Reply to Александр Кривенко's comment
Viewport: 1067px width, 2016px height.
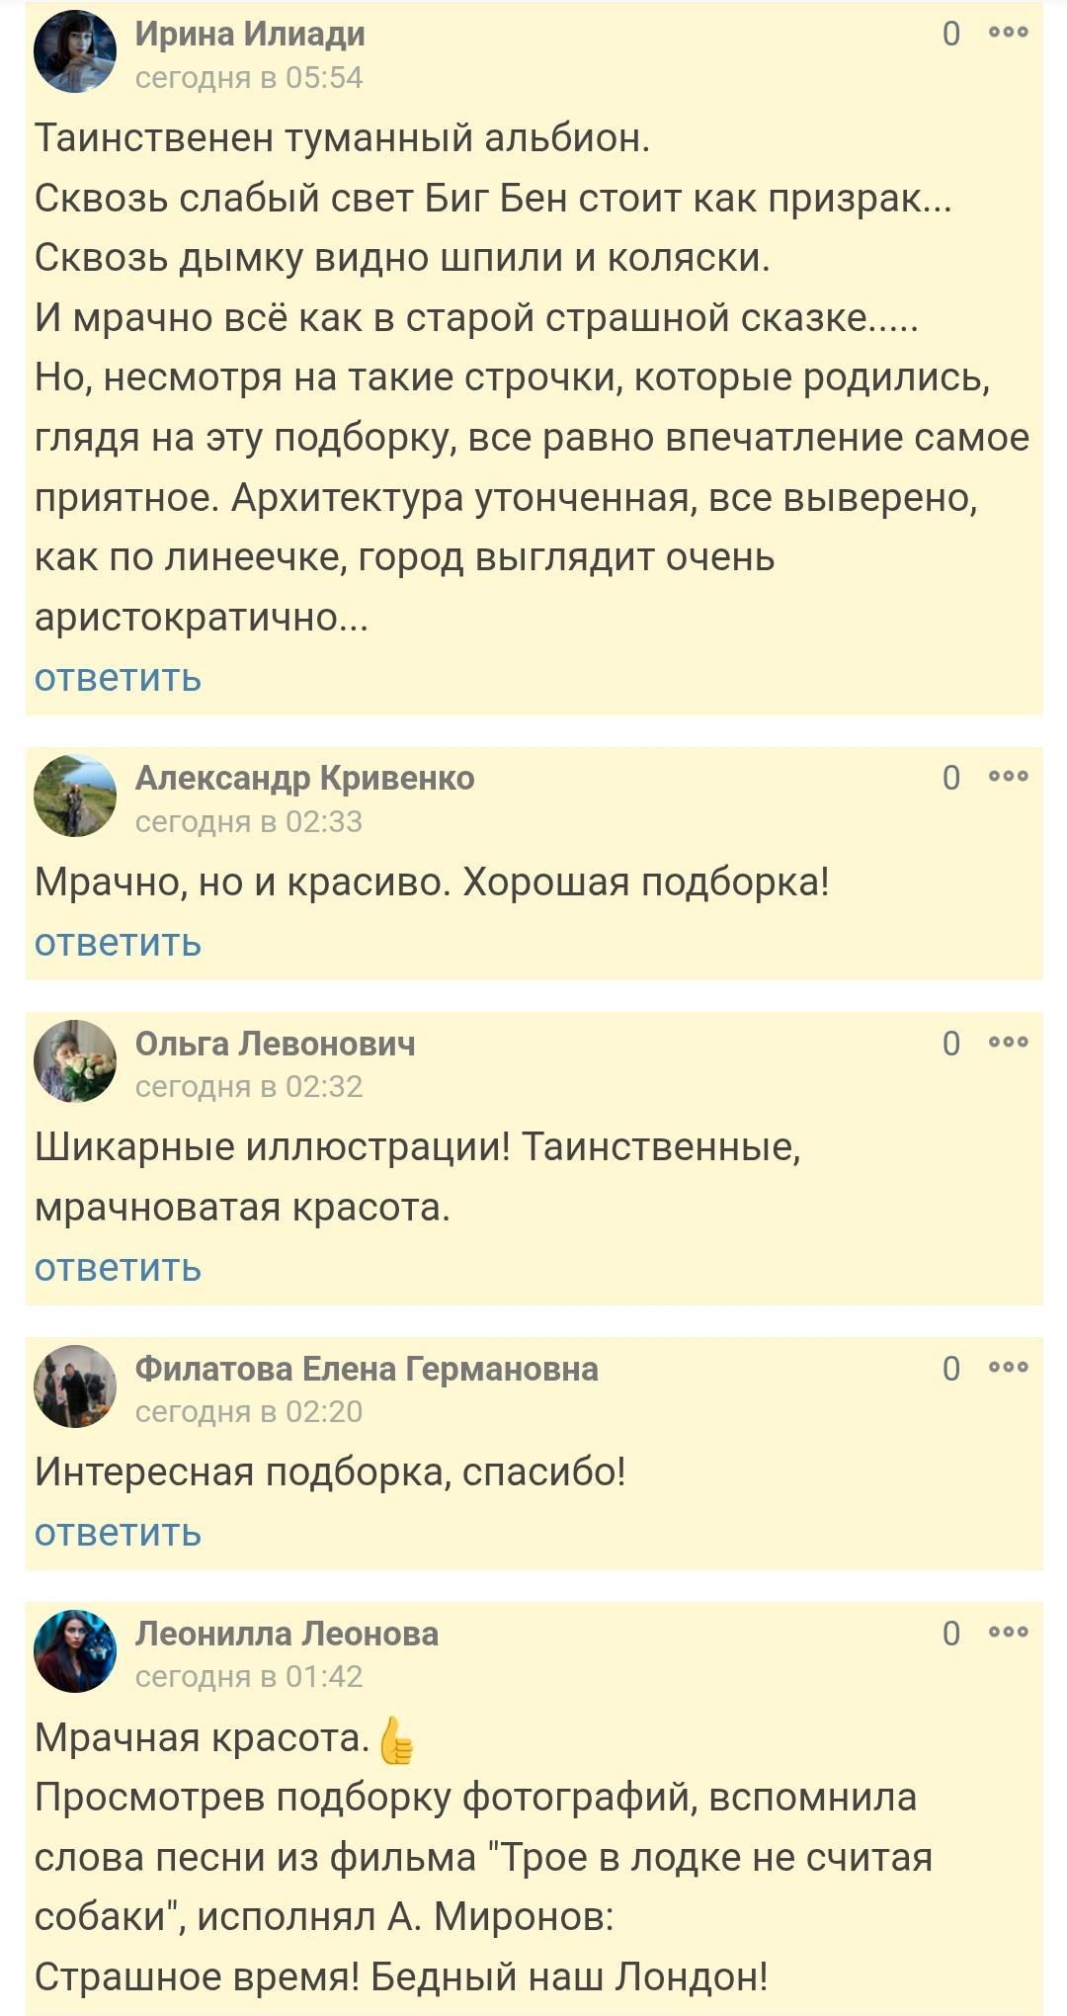click(x=118, y=943)
